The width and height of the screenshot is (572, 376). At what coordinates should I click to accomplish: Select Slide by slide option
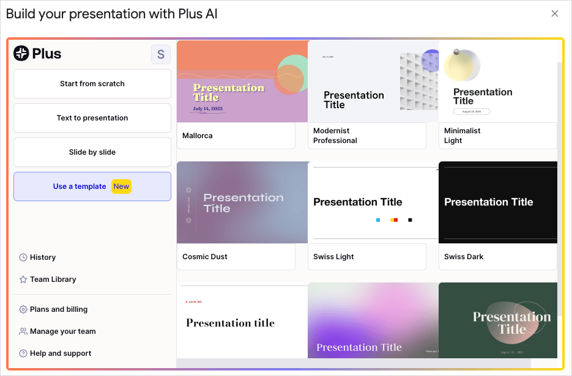pyautogui.click(x=92, y=152)
